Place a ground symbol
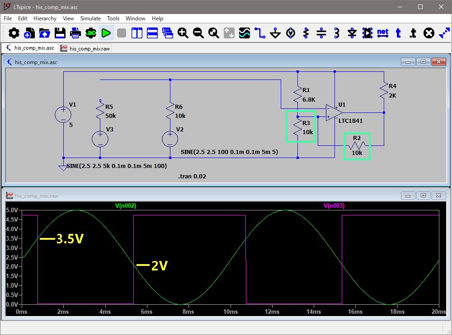This screenshot has height=335, width=452. [275, 33]
